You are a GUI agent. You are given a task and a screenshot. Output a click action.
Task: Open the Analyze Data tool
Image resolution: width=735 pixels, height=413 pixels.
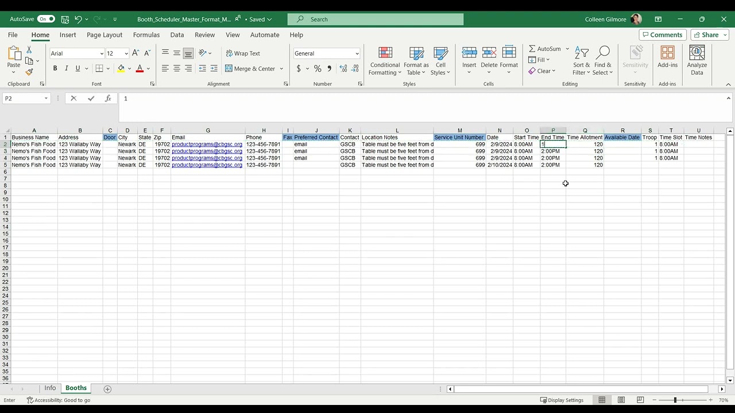tap(697, 60)
